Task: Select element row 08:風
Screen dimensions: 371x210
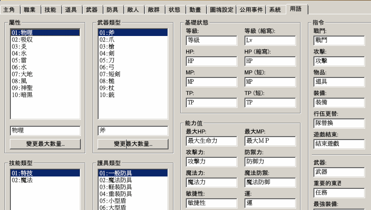Action: 45,81
